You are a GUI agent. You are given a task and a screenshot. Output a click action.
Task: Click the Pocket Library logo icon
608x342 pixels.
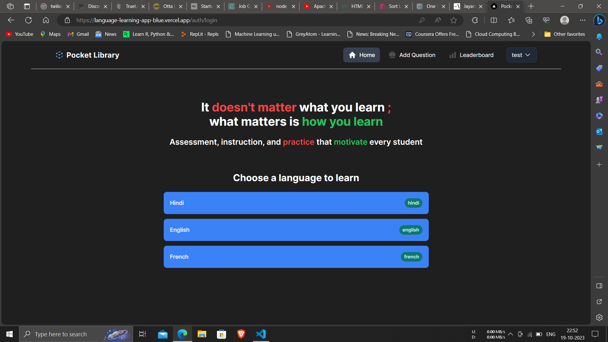pyautogui.click(x=59, y=55)
